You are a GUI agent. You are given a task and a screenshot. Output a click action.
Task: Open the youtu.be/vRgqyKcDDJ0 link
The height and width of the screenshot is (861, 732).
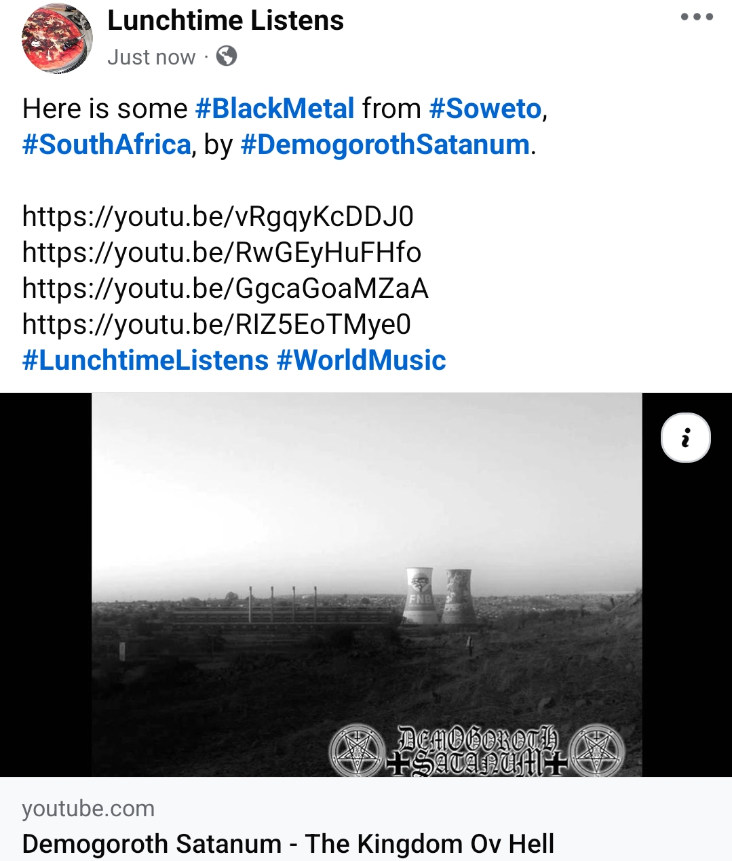click(x=218, y=216)
